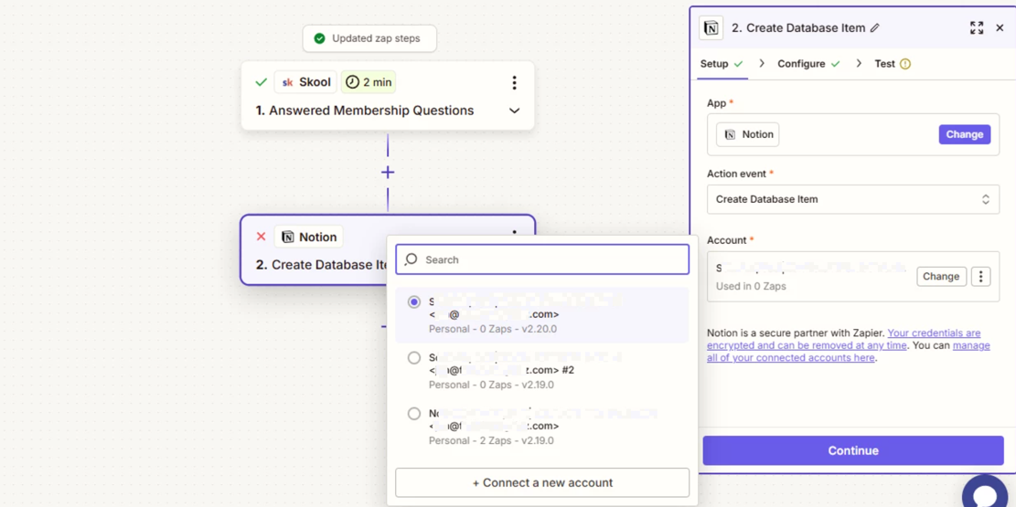
Task: Click the search magnifier icon
Action: (411, 259)
